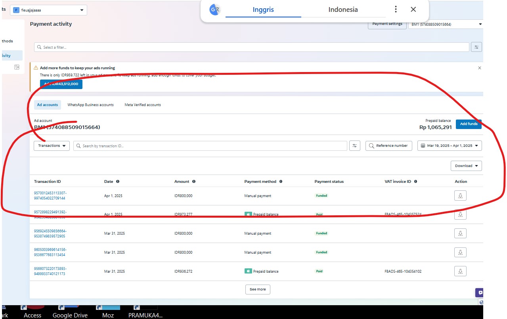Switch to WhatsApp Business accounts tab
Viewport: 507px width, 319px height.
pos(90,105)
